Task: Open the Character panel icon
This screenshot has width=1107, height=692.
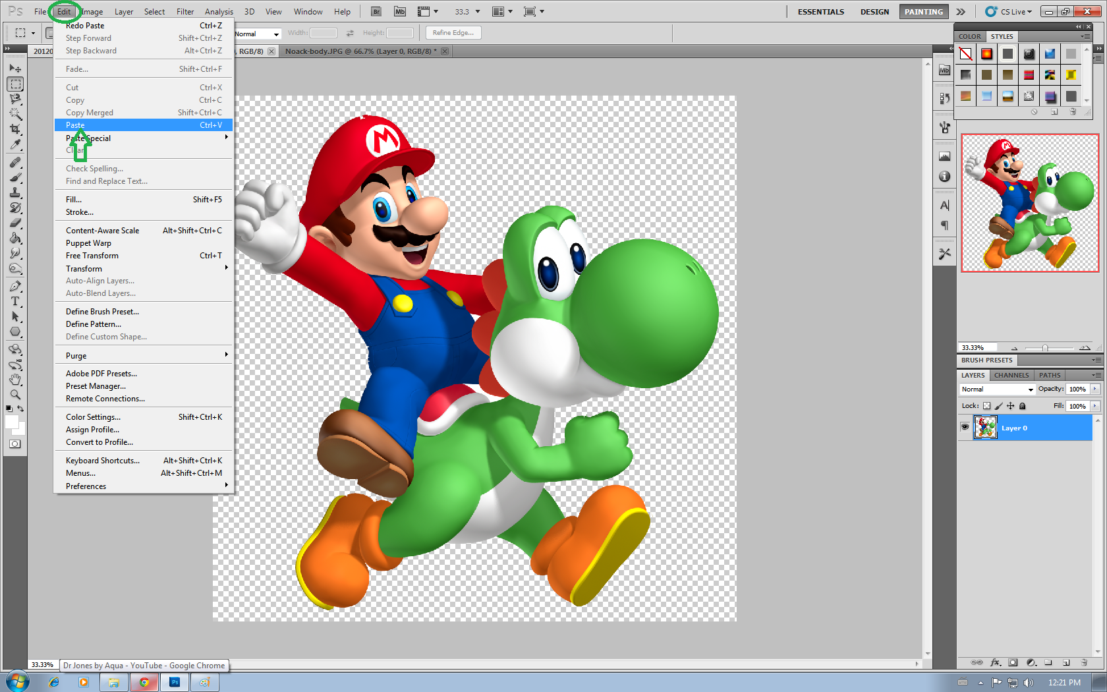Action: tap(944, 206)
